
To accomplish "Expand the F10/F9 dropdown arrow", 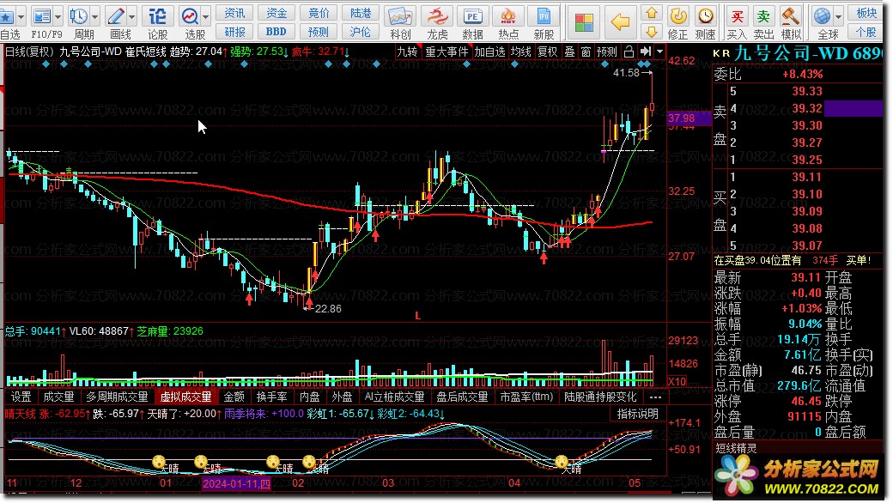I will (58, 16).
